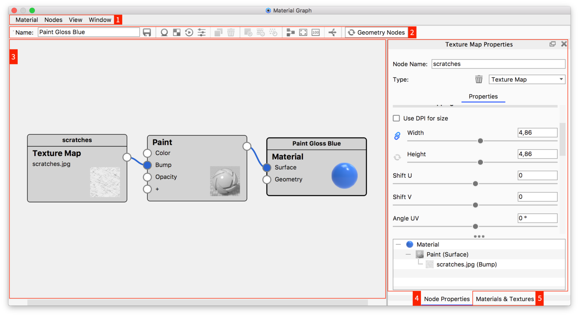Screen dimensions: 579x316
Task: Open the Nodes menu
Action: coord(53,20)
